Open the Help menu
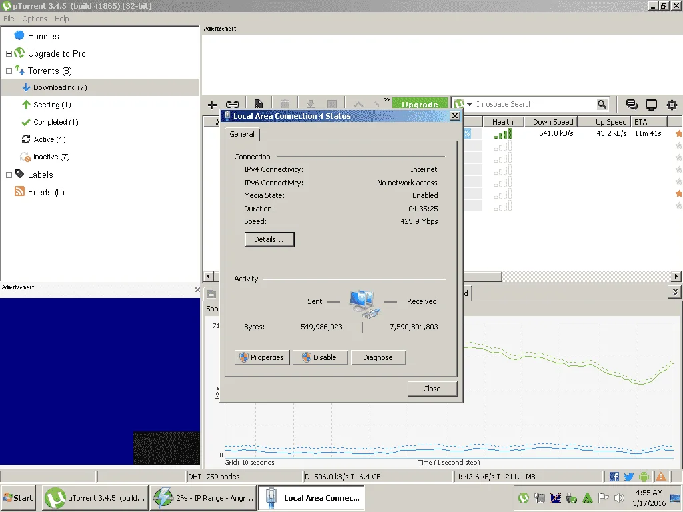This screenshot has width=683, height=512. (61, 19)
